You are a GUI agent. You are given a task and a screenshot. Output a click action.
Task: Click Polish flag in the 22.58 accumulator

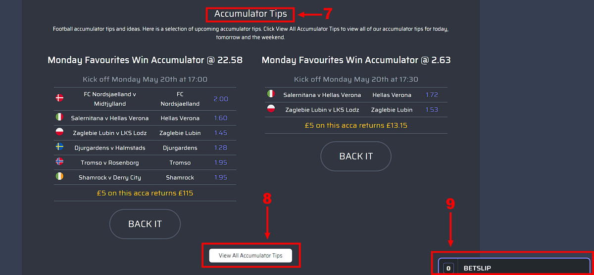(59, 133)
